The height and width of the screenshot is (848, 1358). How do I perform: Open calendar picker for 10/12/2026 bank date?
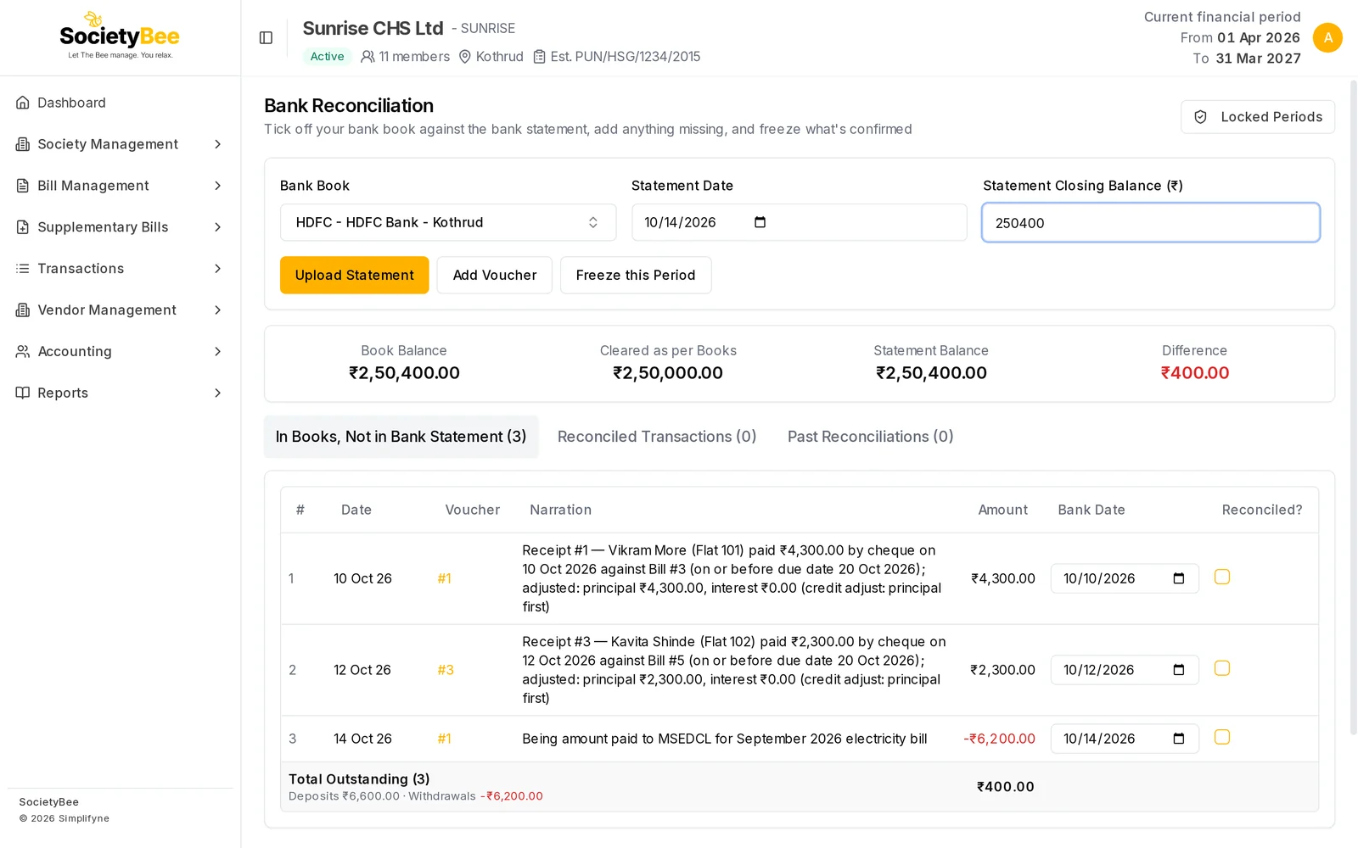coord(1178,670)
